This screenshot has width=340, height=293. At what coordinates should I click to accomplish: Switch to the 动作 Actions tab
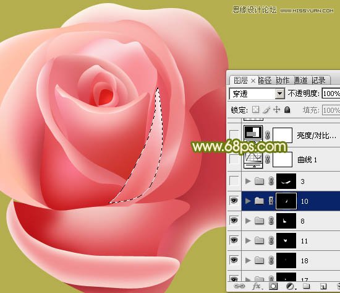click(283, 81)
